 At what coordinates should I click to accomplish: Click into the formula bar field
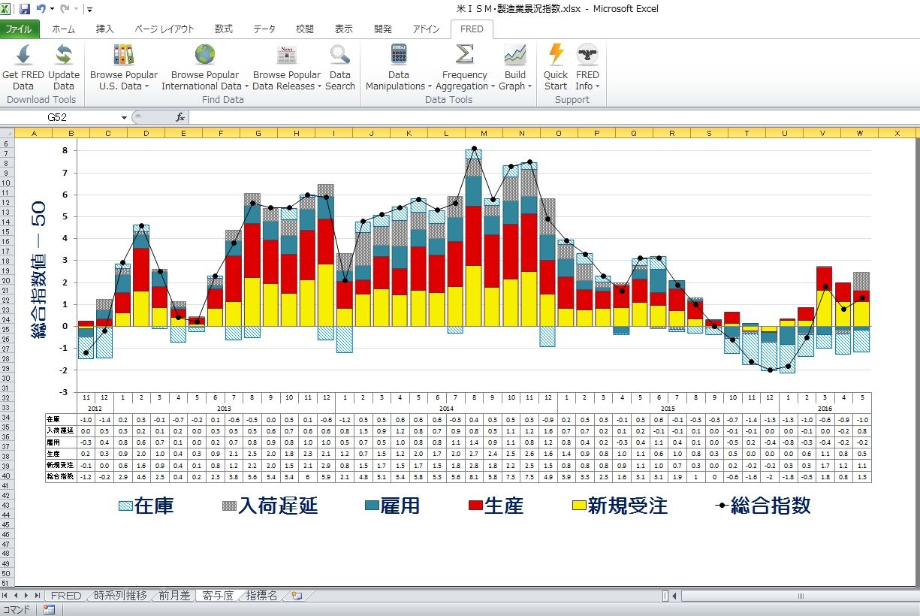[554, 117]
